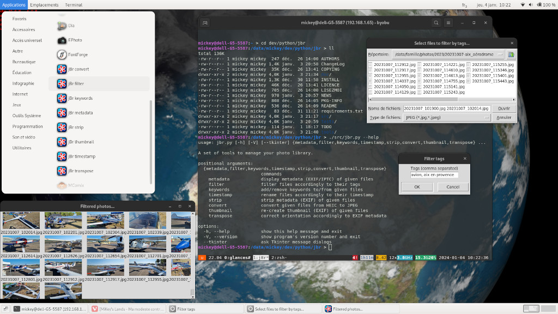
Task: Open the volume indicator in top bar
Action: click(x=531, y=4)
